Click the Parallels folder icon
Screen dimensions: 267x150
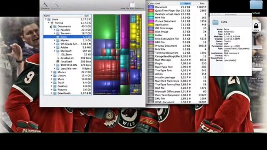coord(58,30)
